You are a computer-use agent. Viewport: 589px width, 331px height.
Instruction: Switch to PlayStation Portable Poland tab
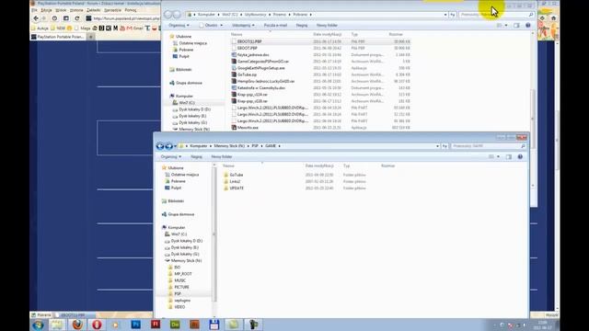(58, 37)
